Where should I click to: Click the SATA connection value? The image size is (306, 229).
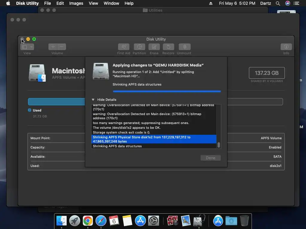tap(277, 157)
